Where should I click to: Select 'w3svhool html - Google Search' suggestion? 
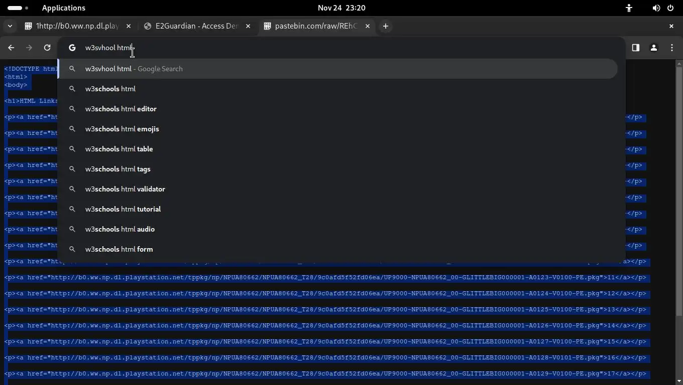pyautogui.click(x=337, y=69)
